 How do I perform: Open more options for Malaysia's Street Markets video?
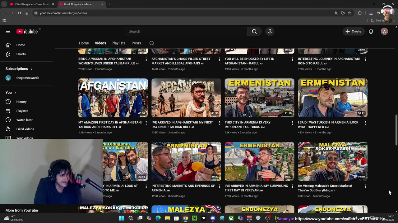[365, 186]
